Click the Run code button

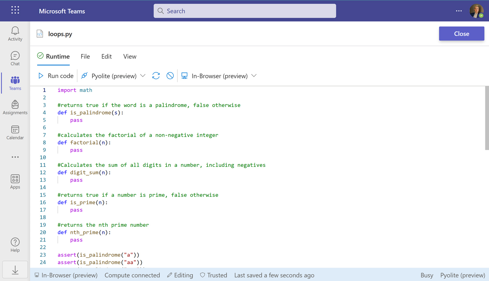click(56, 76)
